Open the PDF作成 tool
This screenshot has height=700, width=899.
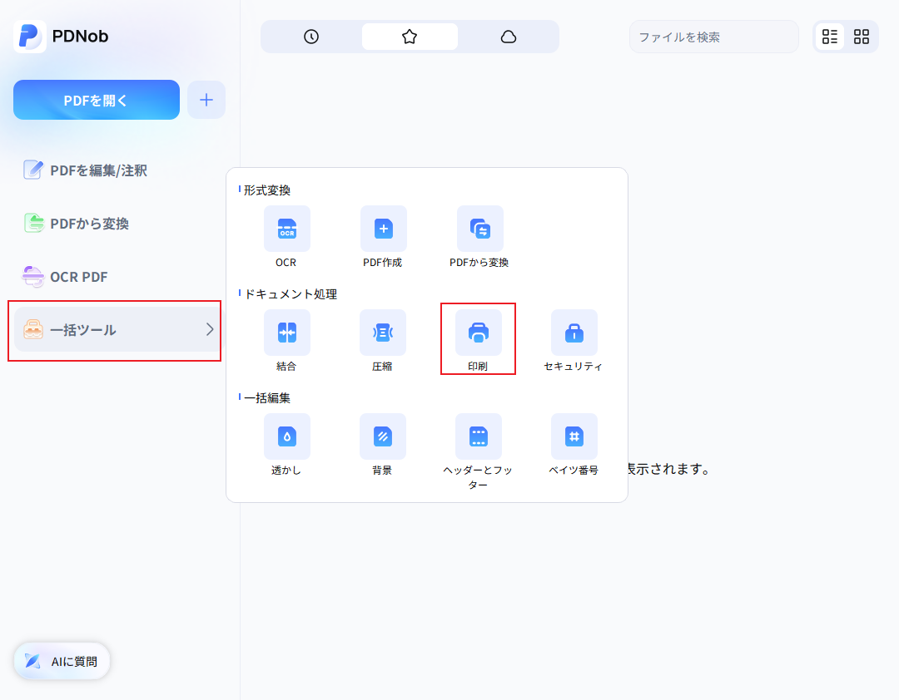pos(383,229)
